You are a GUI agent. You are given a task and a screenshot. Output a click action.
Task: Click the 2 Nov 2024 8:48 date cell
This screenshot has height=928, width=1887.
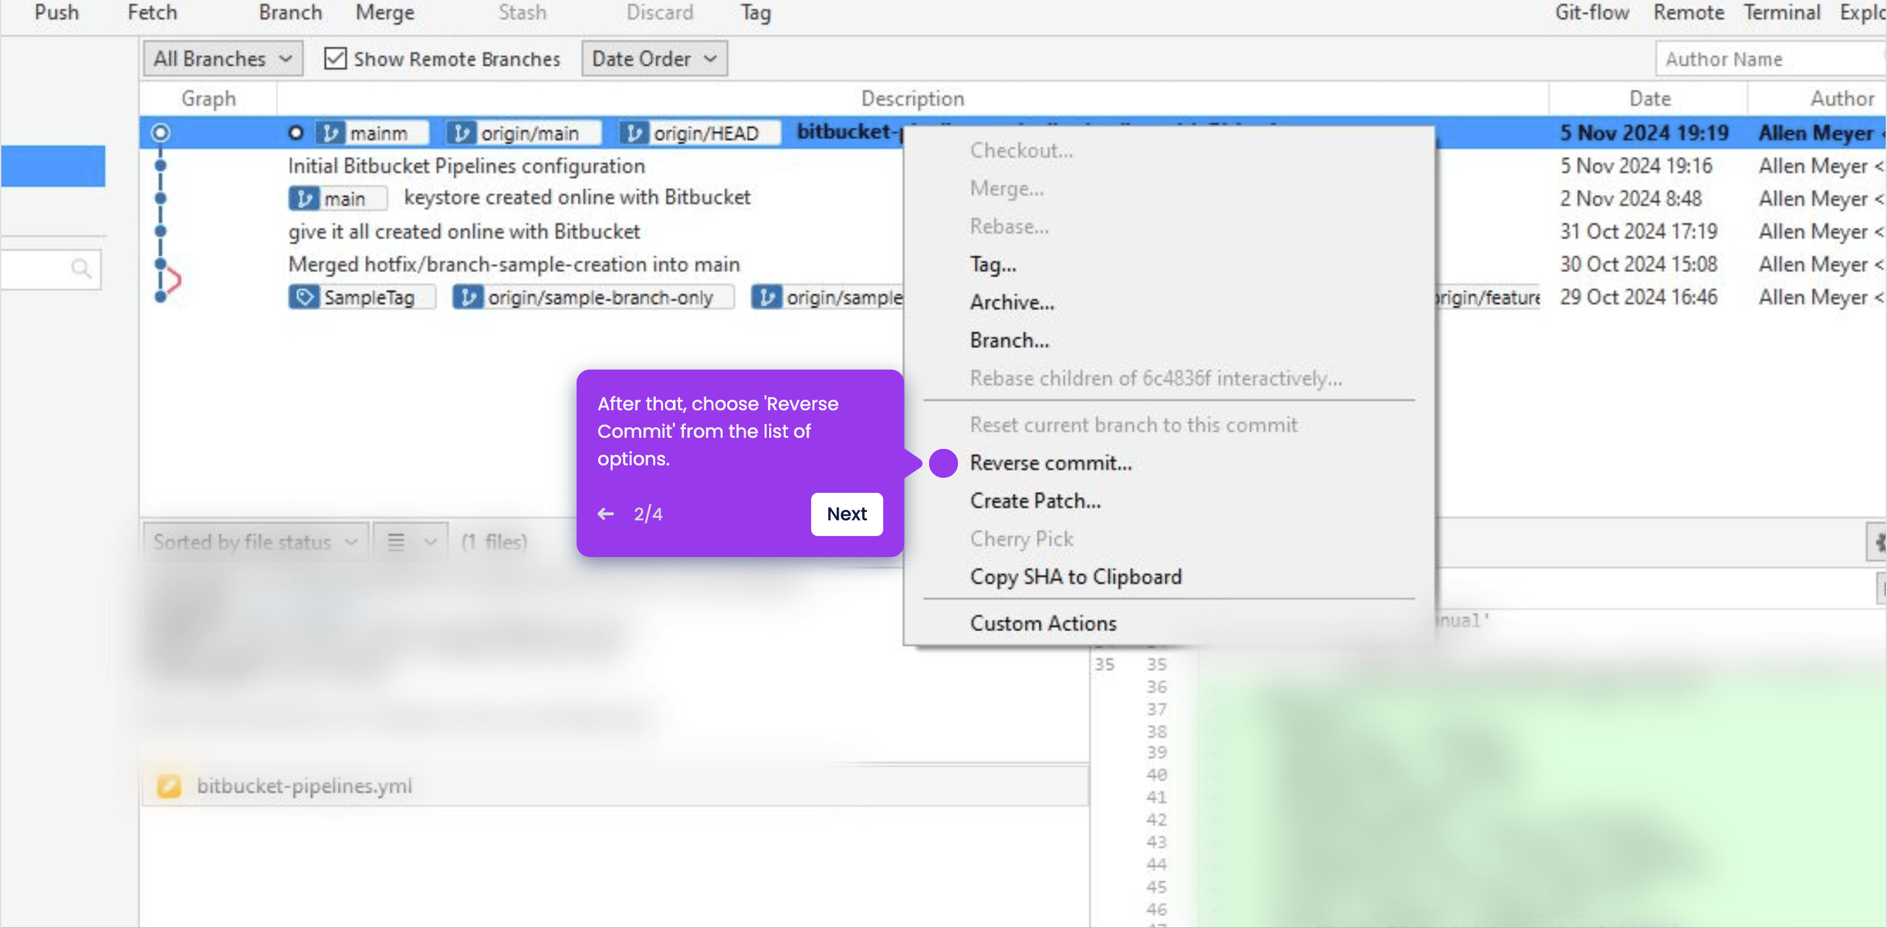(1630, 199)
